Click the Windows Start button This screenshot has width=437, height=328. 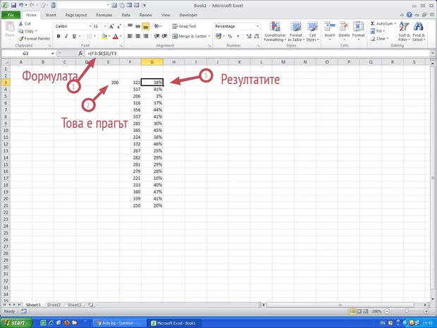click(16, 322)
